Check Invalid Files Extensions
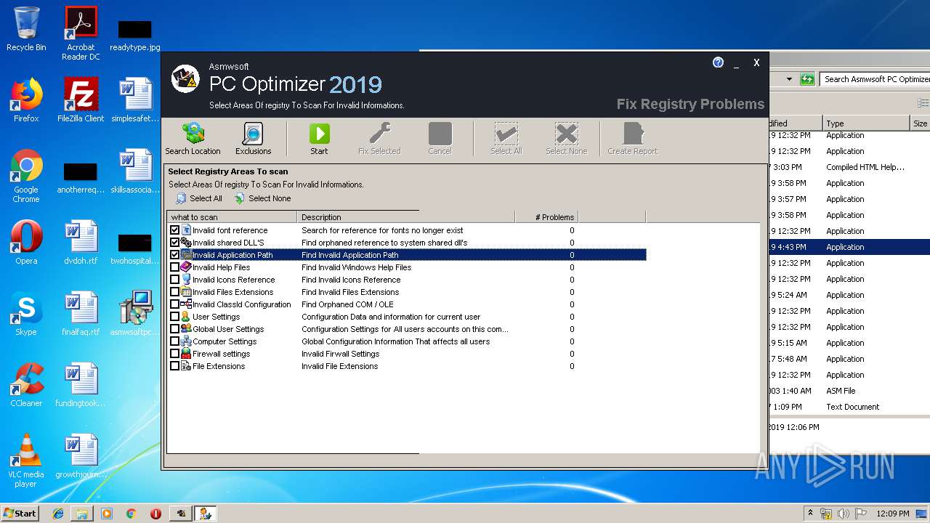The image size is (930, 523). [174, 292]
